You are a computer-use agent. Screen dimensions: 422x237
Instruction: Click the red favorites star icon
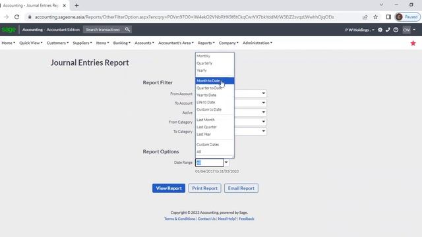click(413, 43)
